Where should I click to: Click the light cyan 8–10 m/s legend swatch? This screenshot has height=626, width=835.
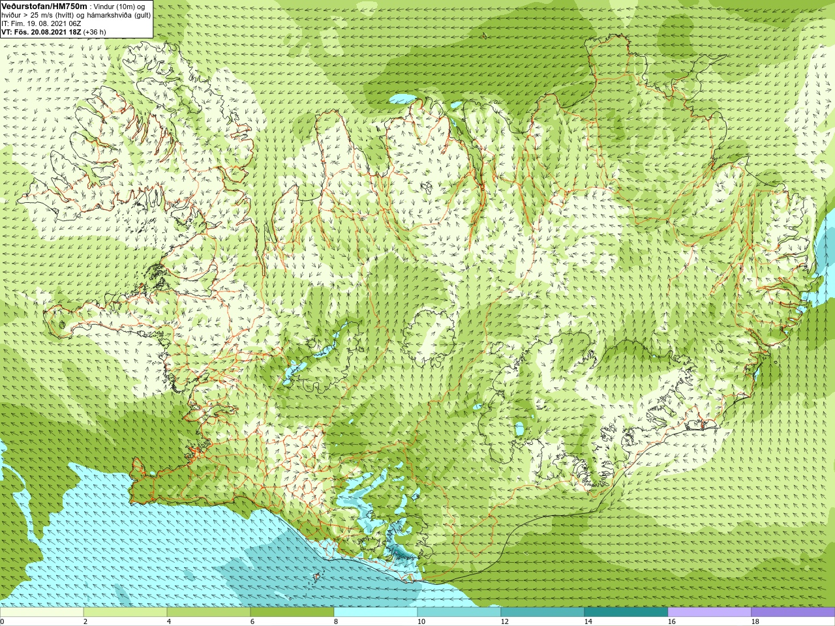pyautogui.click(x=376, y=612)
